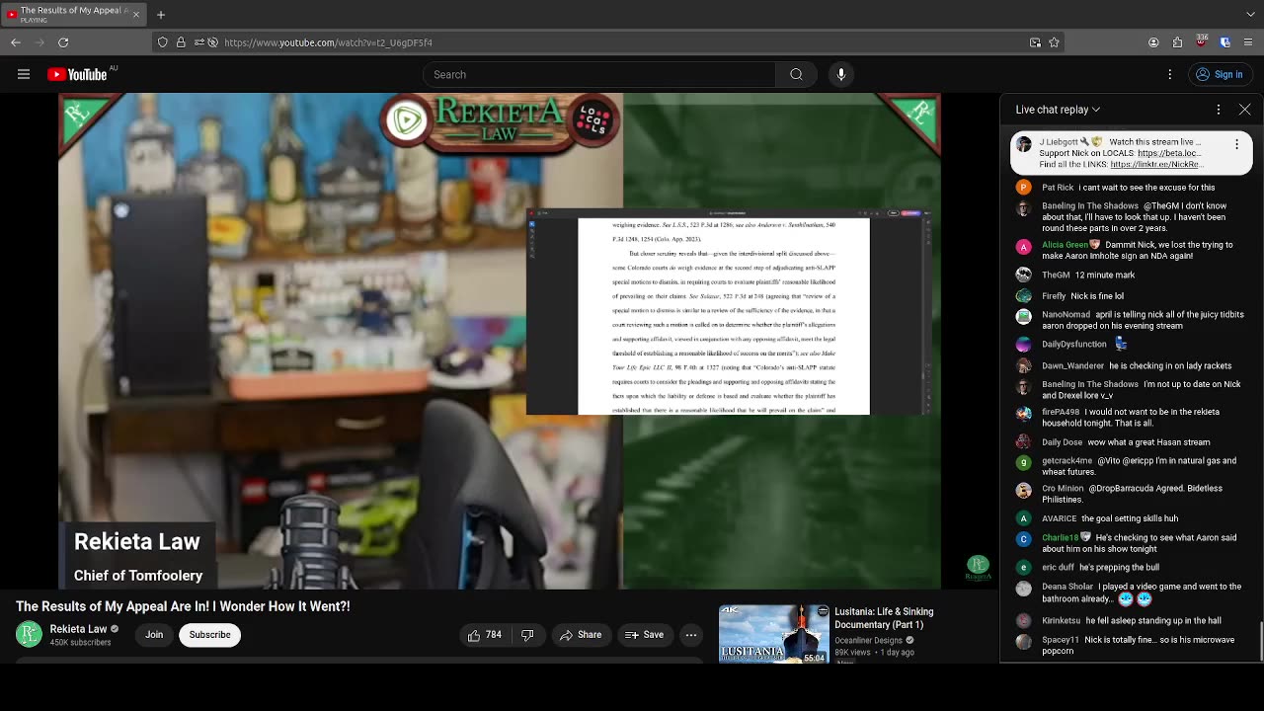1264x711 pixels.
Task: Go back in browser history
Action: click(16, 42)
